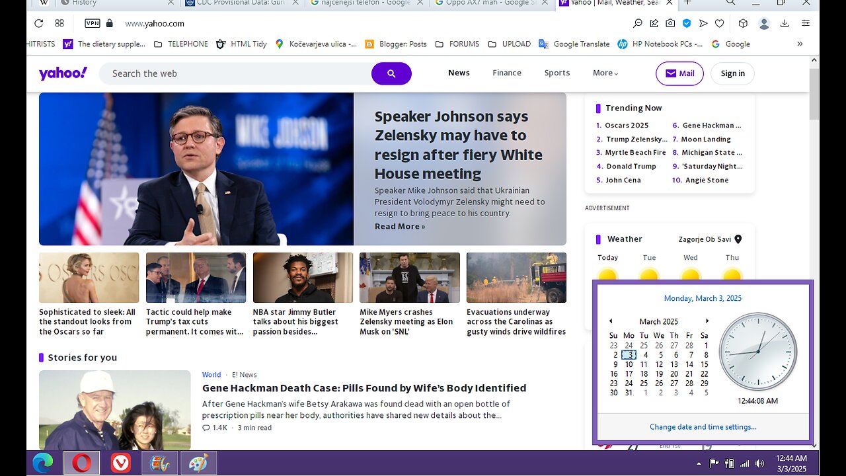Open the TELEPHONE bookmarks folder
Screen dimensions: 846x476
(180, 44)
